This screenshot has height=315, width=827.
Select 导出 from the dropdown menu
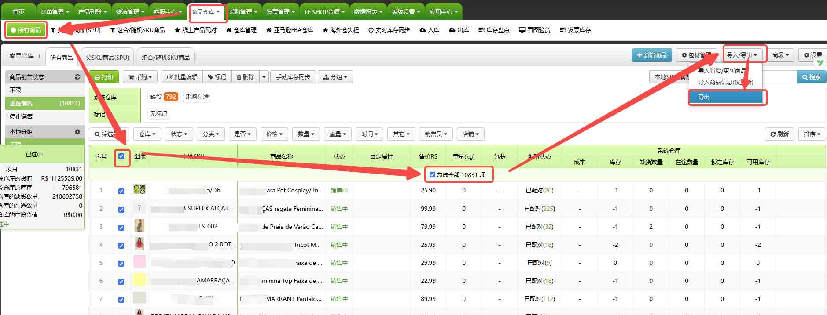(725, 97)
